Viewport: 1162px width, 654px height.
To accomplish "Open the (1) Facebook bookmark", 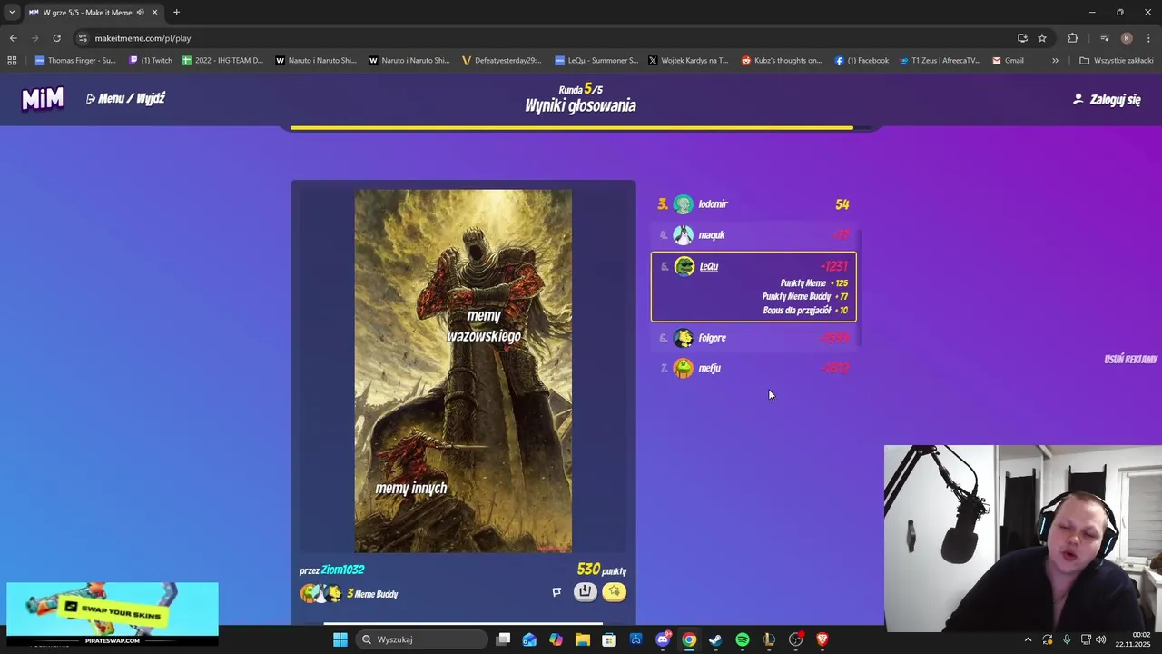I will pyautogui.click(x=862, y=61).
